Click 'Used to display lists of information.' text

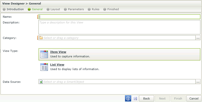pos(75,69)
